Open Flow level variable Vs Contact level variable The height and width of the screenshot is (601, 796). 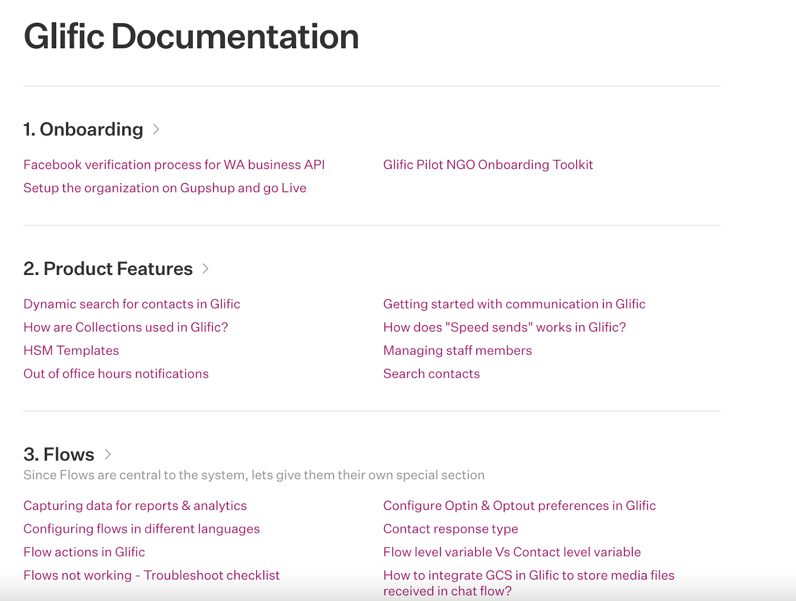[x=512, y=552]
